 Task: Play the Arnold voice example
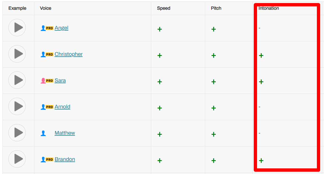click(17, 106)
